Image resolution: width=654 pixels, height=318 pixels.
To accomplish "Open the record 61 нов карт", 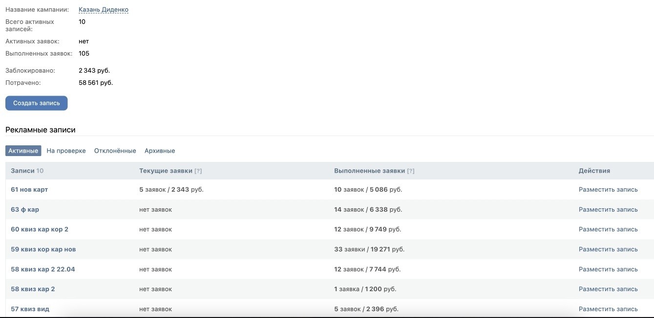I will point(29,189).
